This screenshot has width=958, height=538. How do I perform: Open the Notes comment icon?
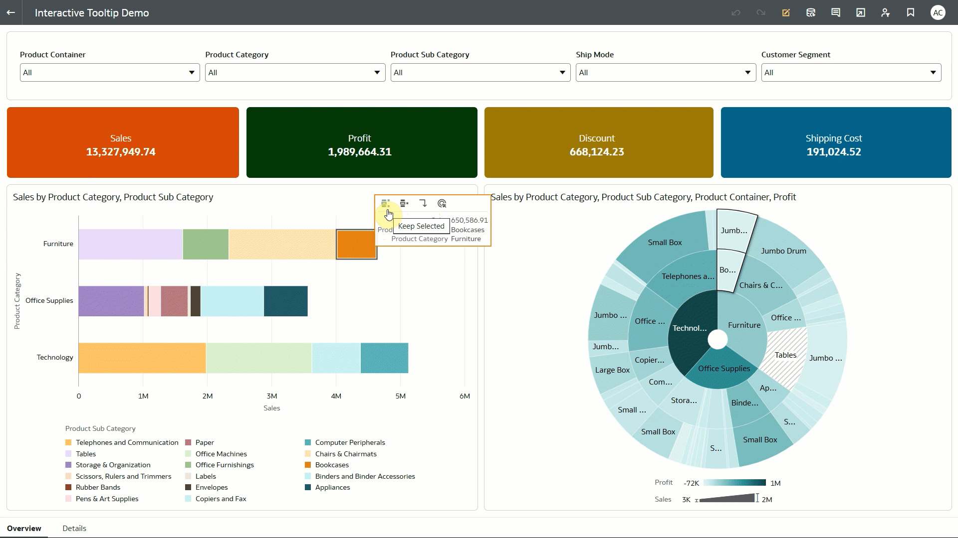pos(836,12)
